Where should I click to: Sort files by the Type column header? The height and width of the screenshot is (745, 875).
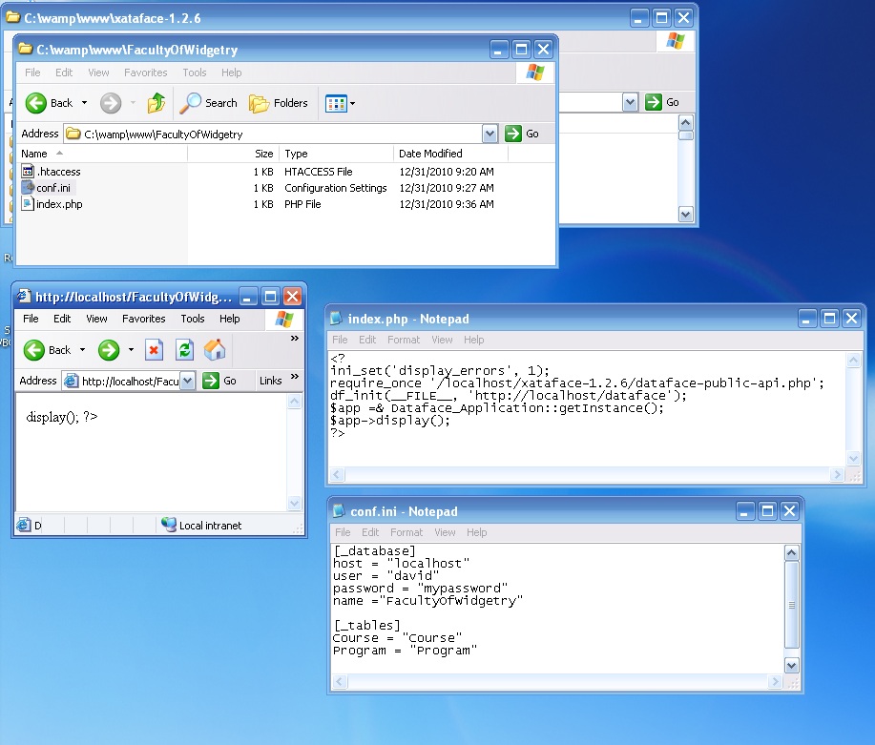(x=337, y=154)
